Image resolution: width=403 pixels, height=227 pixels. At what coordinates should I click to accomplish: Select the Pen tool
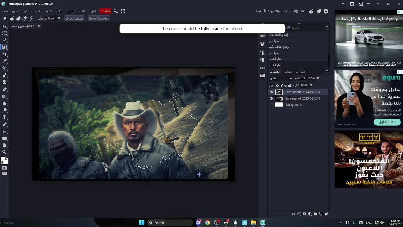click(4, 124)
